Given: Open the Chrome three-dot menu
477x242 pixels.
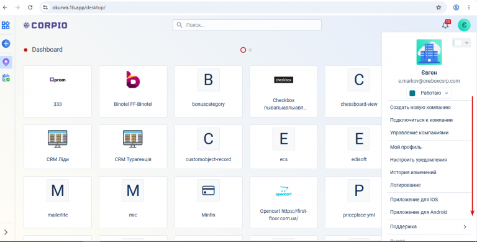Looking at the screenshot, I should coord(469,7).
